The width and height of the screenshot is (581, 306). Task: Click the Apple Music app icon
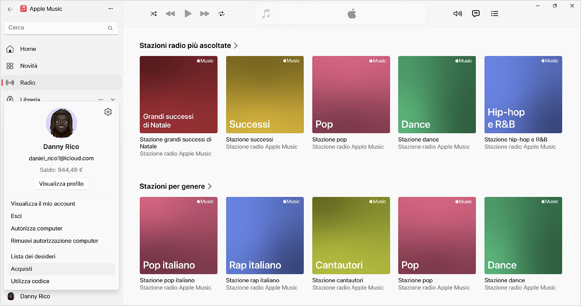tap(23, 9)
